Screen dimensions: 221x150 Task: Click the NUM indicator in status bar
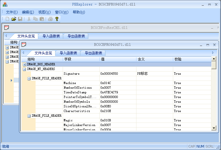[x=200, y=146]
